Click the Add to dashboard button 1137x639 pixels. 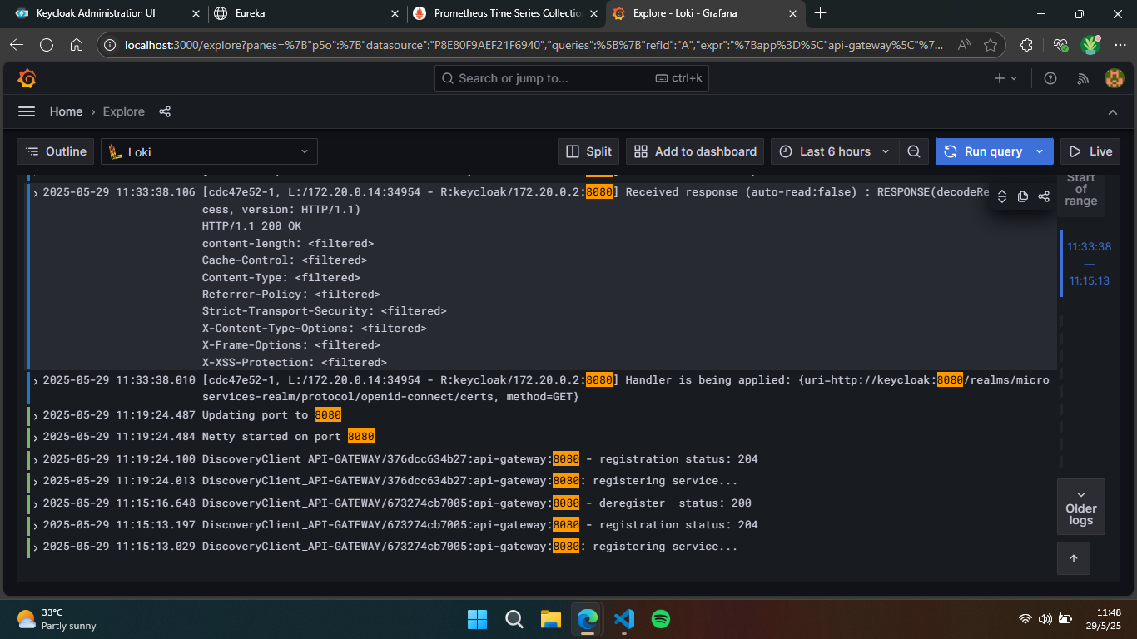coord(695,151)
